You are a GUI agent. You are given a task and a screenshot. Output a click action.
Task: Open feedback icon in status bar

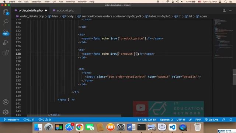(x=224, y=120)
